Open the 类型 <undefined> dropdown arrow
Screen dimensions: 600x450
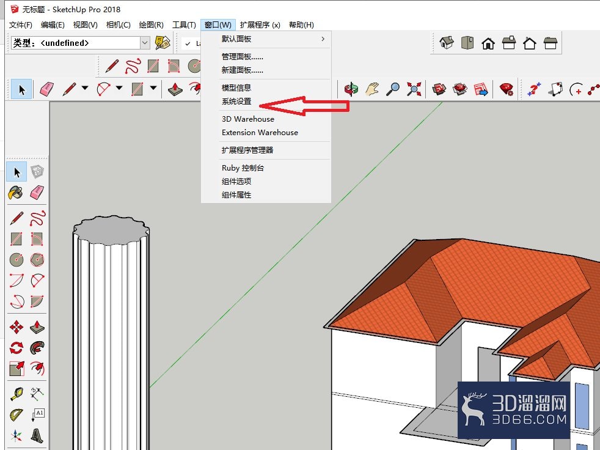pos(145,43)
